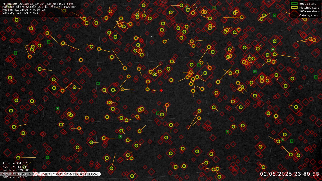Click the 'Matched stars' legend label
Screen dimensions: 322x181
click(309, 8)
